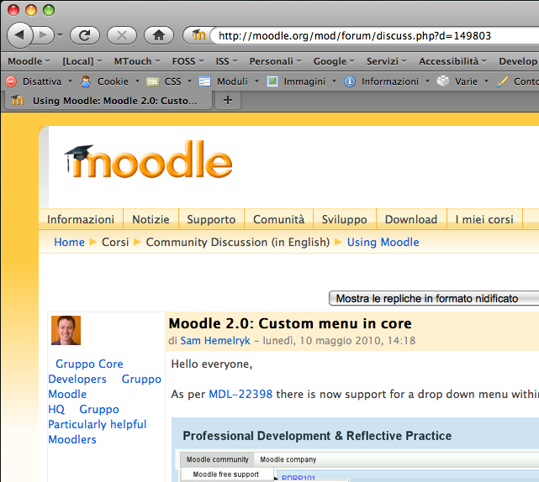Screen dimensions: 539x482
Task: Open the ISS bookmarks folder
Action: (226, 61)
